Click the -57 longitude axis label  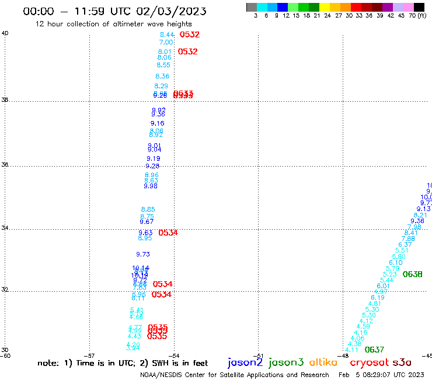point(89,355)
